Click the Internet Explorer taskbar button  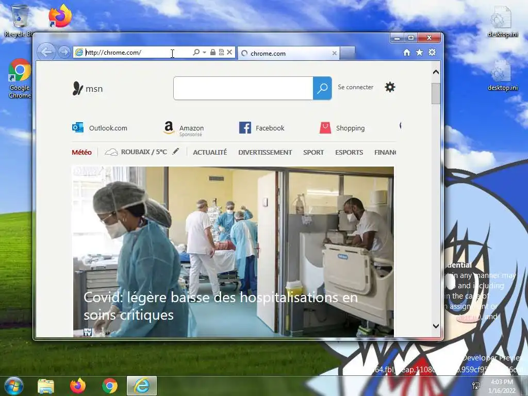(142, 386)
